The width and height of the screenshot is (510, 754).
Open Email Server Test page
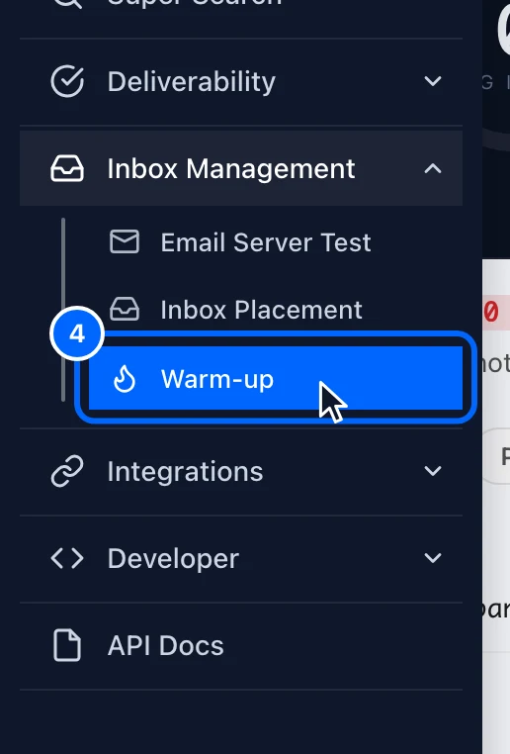tap(266, 241)
